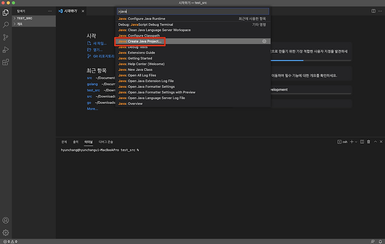Open the Explorer view in activity bar

pyautogui.click(x=6, y=12)
